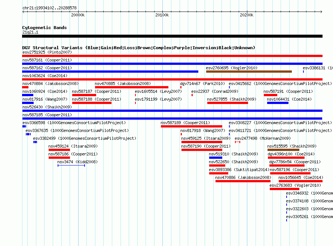
Task: Open the DGV Structural Variants track title
Action: (x=139, y=48)
